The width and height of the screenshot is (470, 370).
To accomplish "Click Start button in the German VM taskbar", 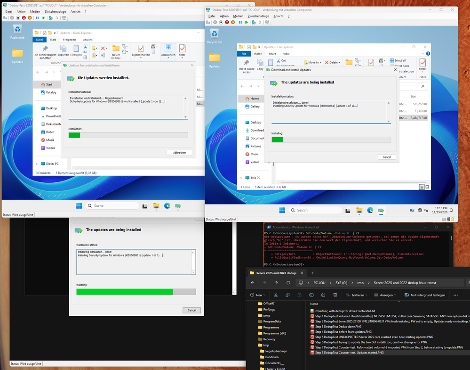I will click(79, 206).
